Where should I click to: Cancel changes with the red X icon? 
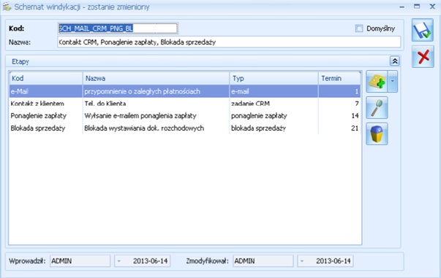tap(423, 57)
